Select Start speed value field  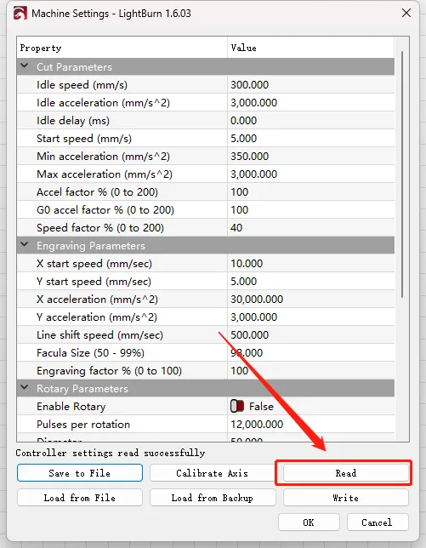point(311,138)
